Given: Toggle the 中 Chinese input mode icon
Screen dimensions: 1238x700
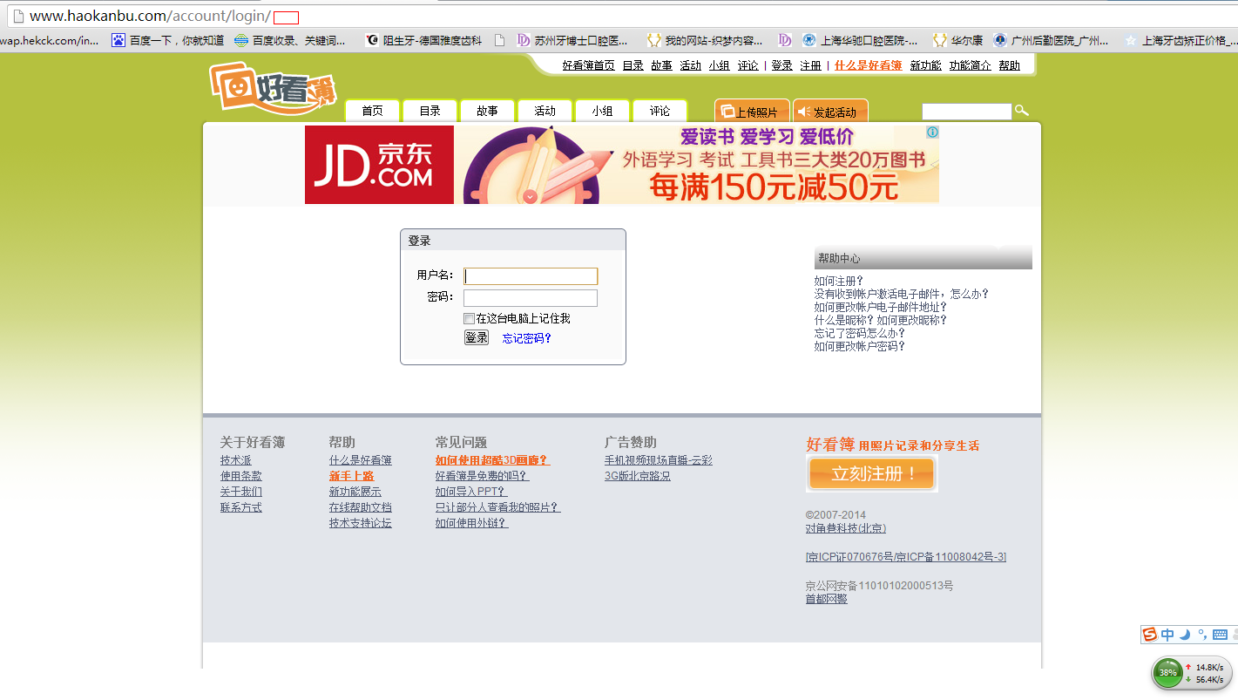Looking at the screenshot, I should 1167,635.
